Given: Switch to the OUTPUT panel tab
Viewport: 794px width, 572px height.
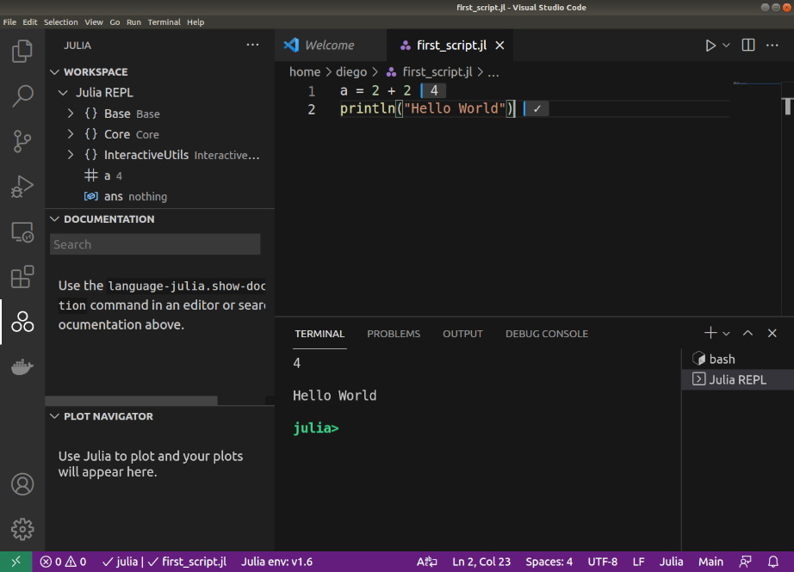Looking at the screenshot, I should point(462,334).
